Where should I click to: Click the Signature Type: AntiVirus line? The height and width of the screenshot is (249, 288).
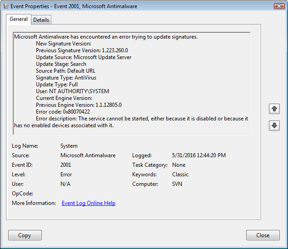(x=66, y=78)
